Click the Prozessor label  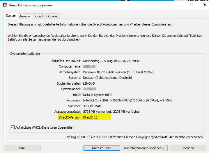click(74, 100)
